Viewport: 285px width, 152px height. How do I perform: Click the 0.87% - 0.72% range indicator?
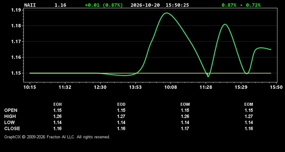point(241,5)
